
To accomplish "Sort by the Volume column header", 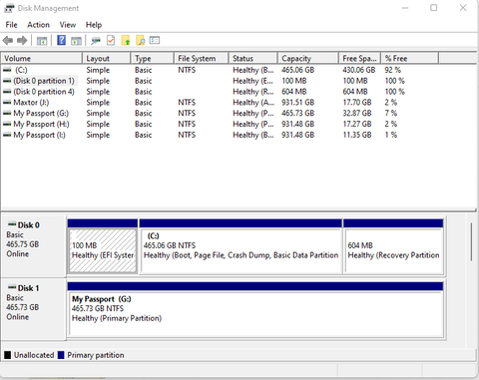I will point(42,58).
